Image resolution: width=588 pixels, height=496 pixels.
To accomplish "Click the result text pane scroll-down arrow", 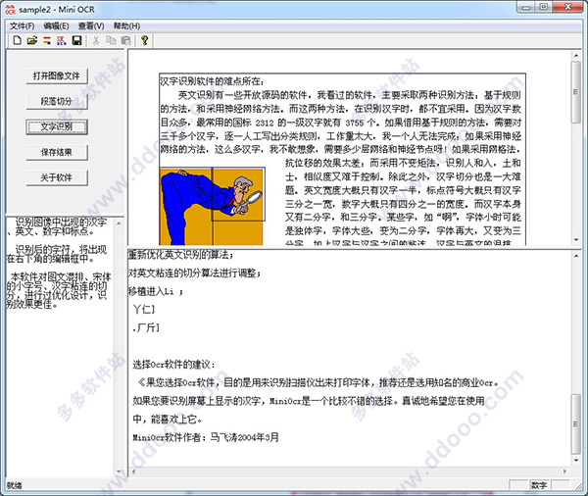I will coord(576,461).
